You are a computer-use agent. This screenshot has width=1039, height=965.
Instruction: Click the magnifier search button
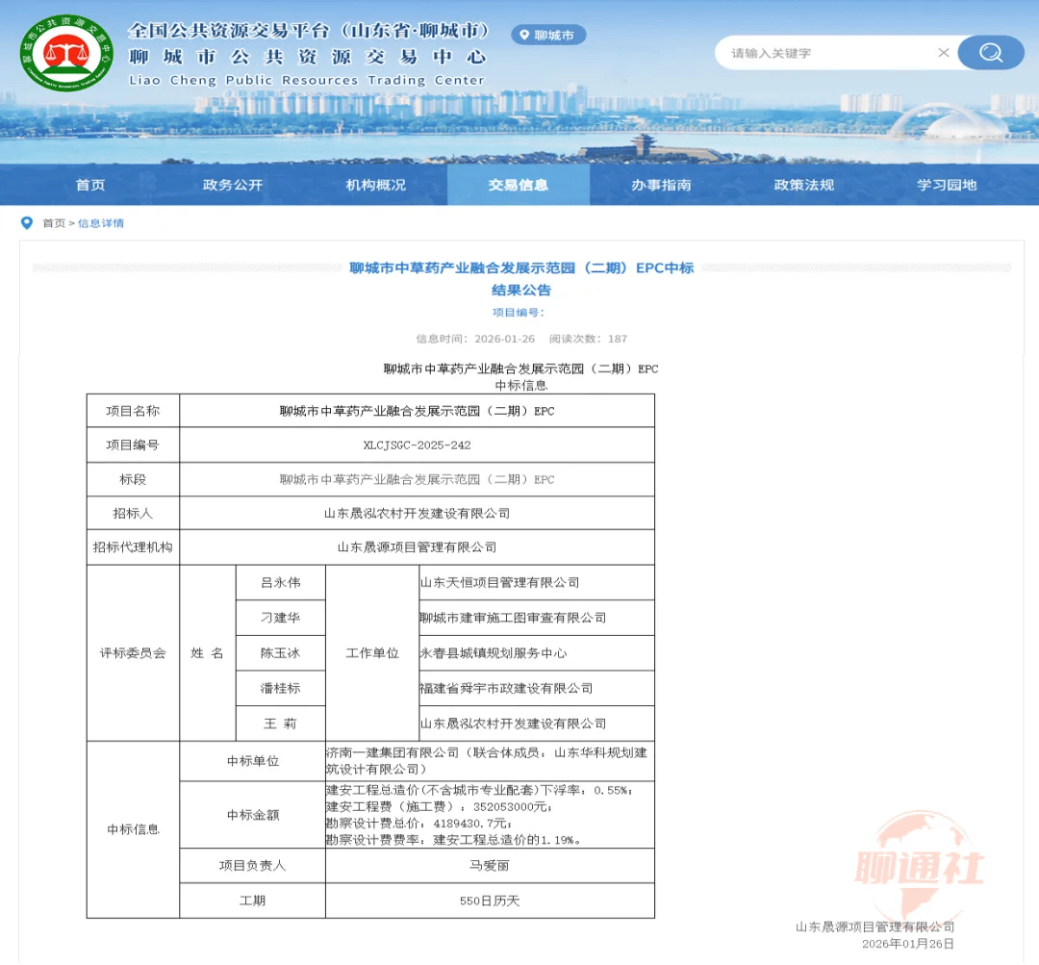click(x=991, y=52)
